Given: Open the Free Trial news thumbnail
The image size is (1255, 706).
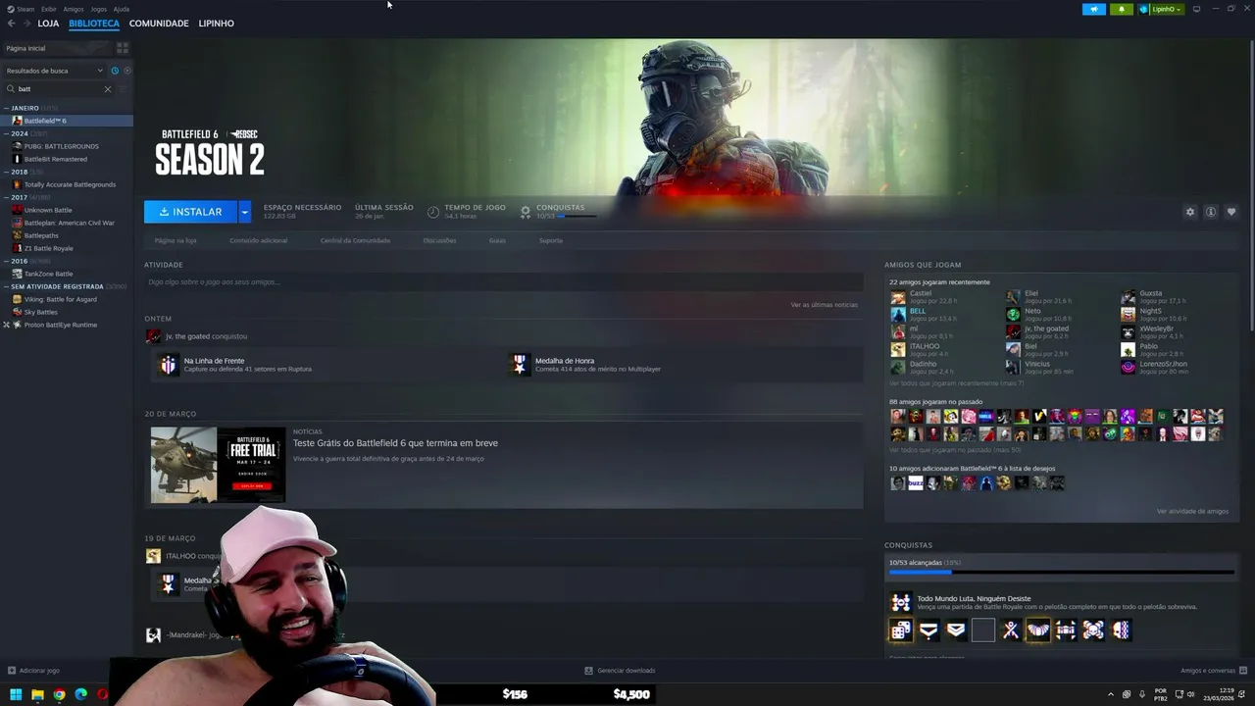Looking at the screenshot, I should click(x=218, y=465).
